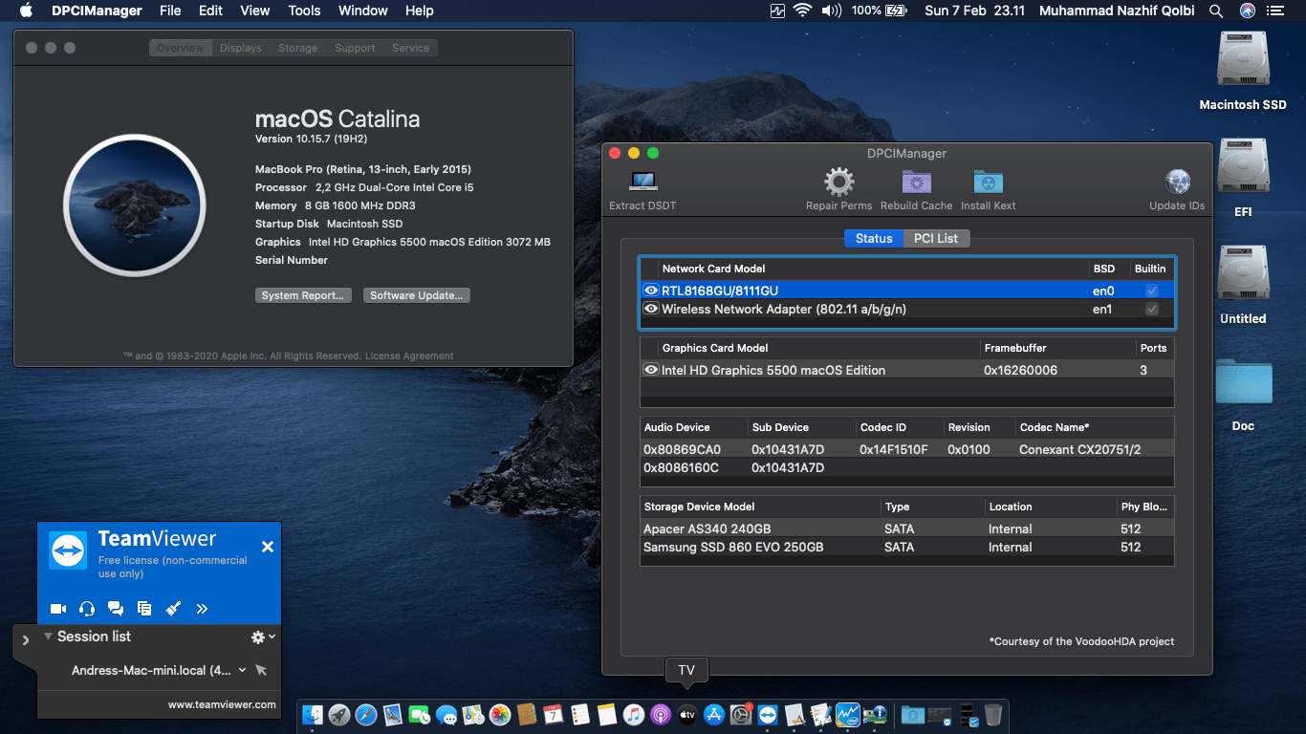
Task: Open System Preferences from the Dock
Action: tap(741, 714)
